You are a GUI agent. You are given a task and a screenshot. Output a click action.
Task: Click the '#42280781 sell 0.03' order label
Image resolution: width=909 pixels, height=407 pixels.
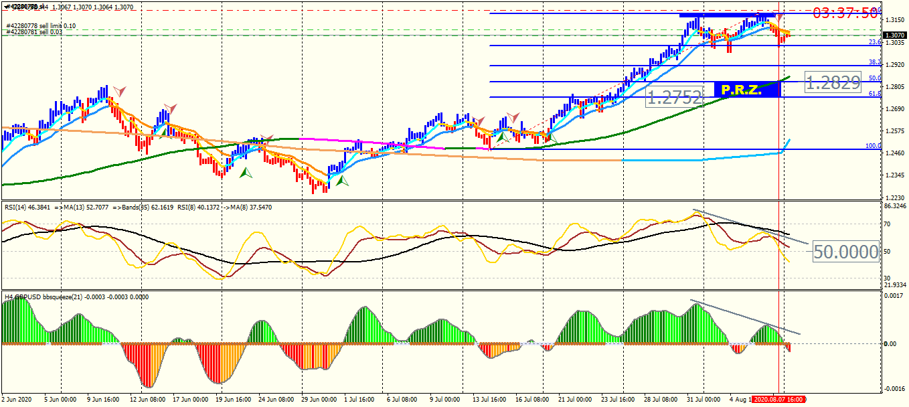tap(33, 31)
